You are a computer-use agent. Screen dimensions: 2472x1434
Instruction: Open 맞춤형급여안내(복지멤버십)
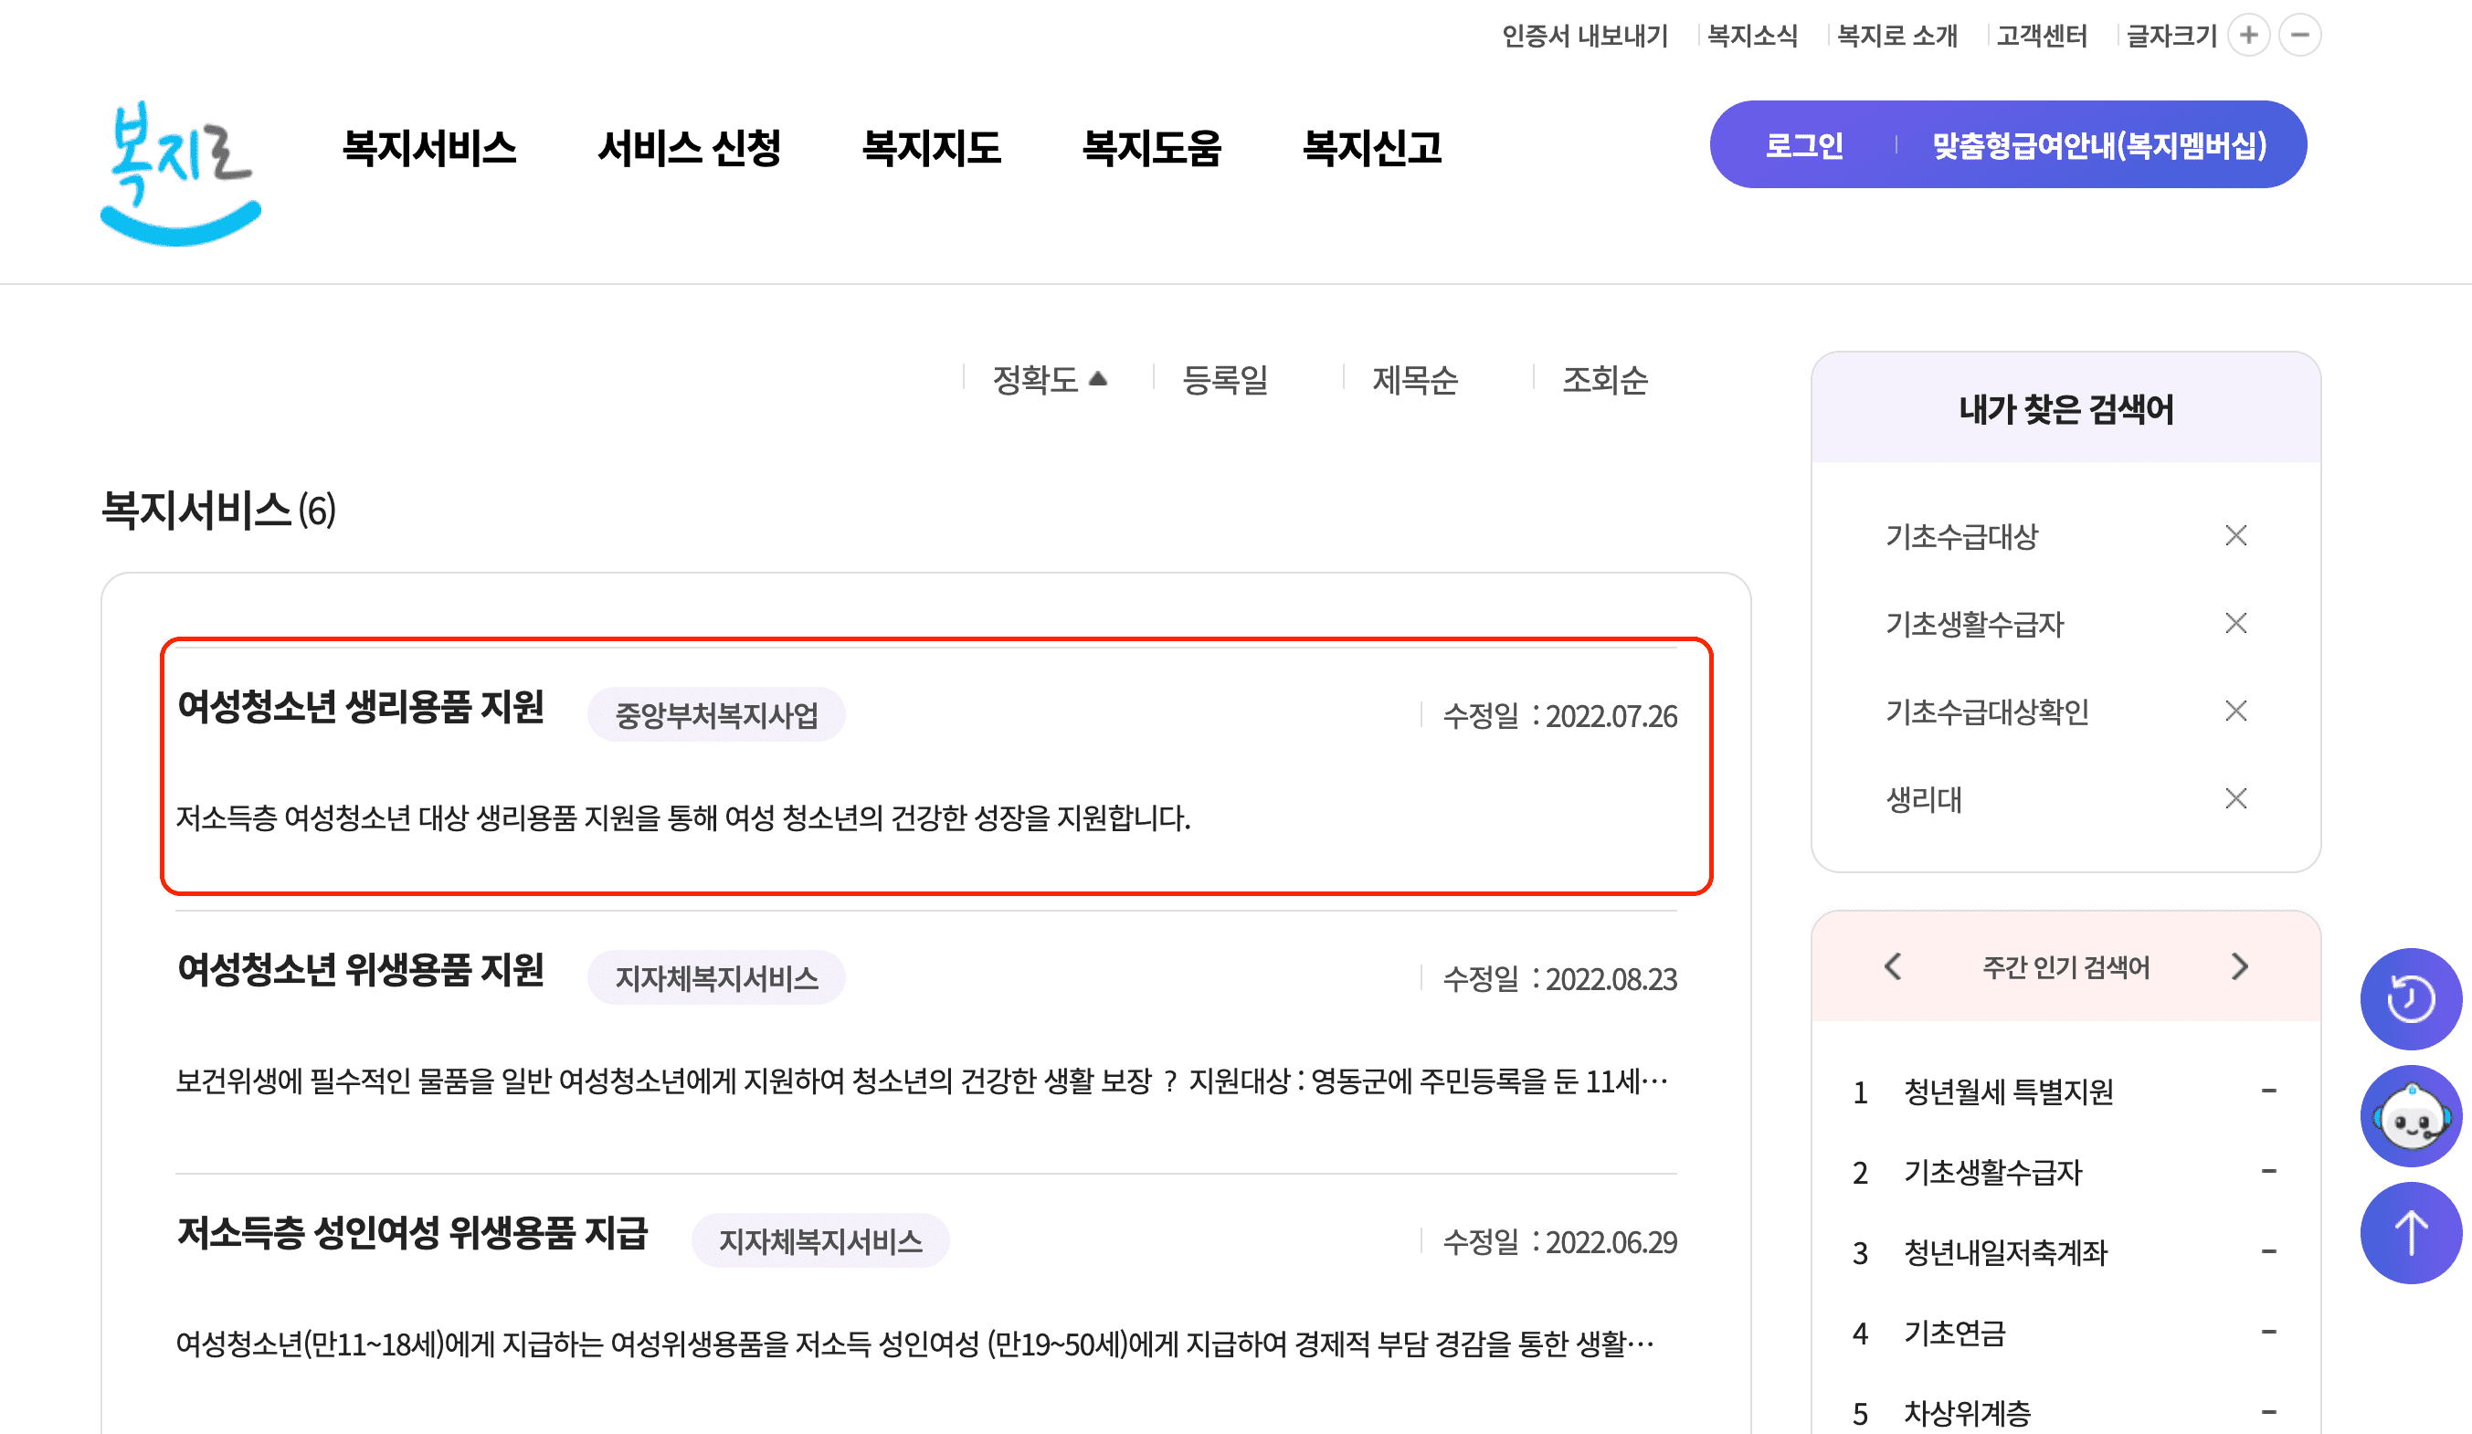coord(2099,145)
